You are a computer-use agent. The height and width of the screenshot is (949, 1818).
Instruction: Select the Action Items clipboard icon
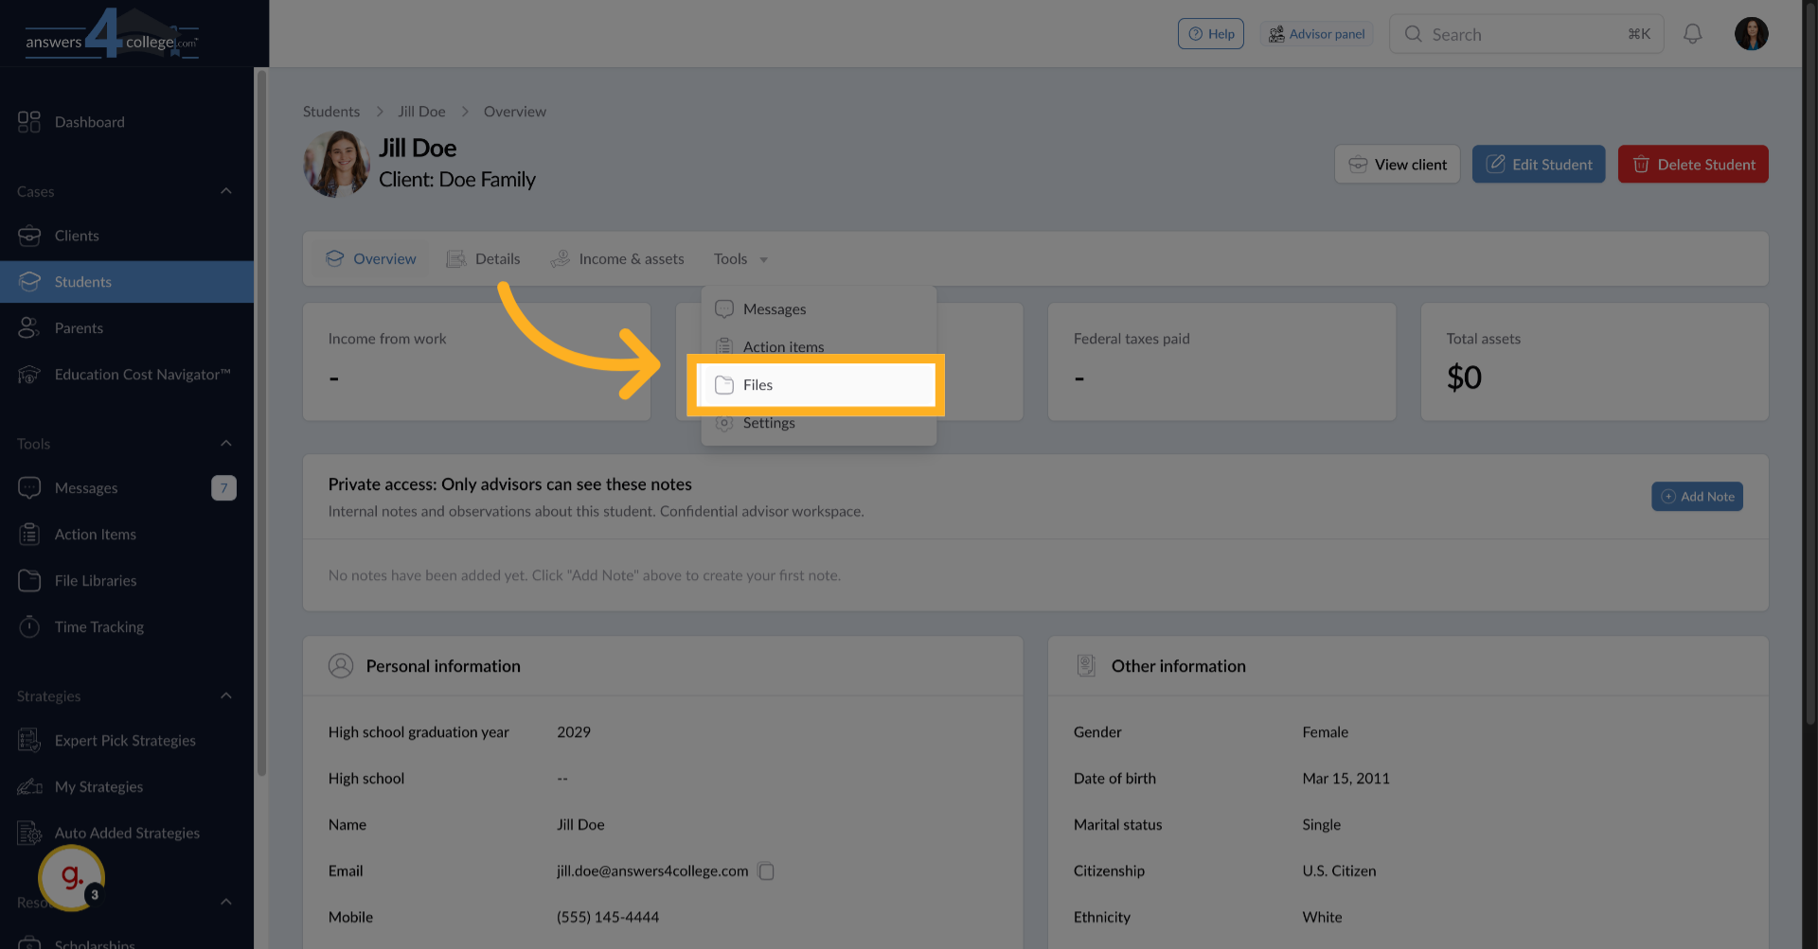[29, 534]
